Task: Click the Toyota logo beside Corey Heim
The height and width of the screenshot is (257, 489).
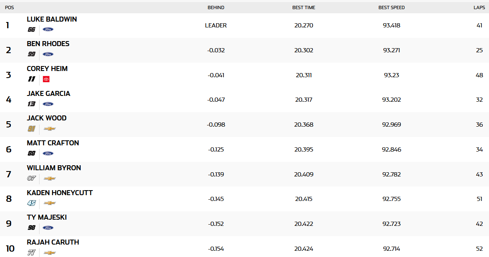Action: coord(46,79)
